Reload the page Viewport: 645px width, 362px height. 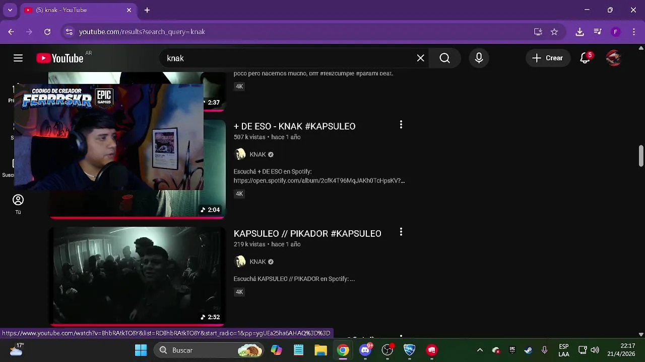pyautogui.click(x=47, y=32)
